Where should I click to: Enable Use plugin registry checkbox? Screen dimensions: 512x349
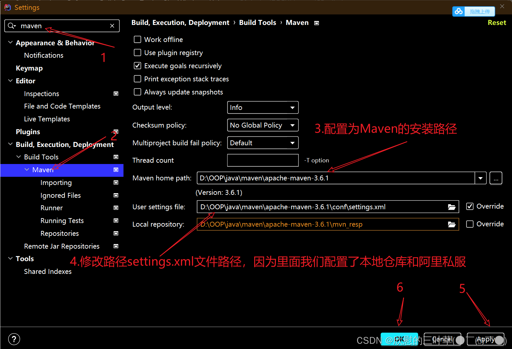point(138,52)
